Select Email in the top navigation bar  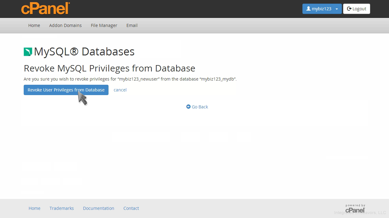132,25
